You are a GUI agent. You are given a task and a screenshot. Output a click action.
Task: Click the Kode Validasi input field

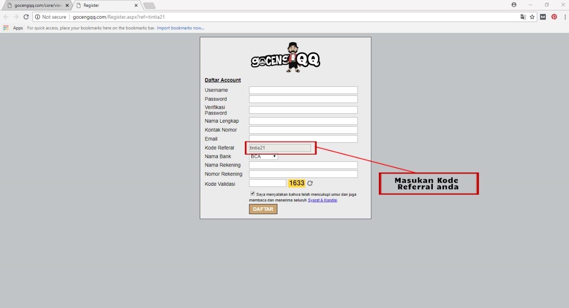[267, 183]
